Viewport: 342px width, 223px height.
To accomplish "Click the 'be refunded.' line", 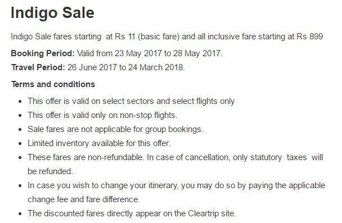I will pyautogui.click(x=50, y=171).
